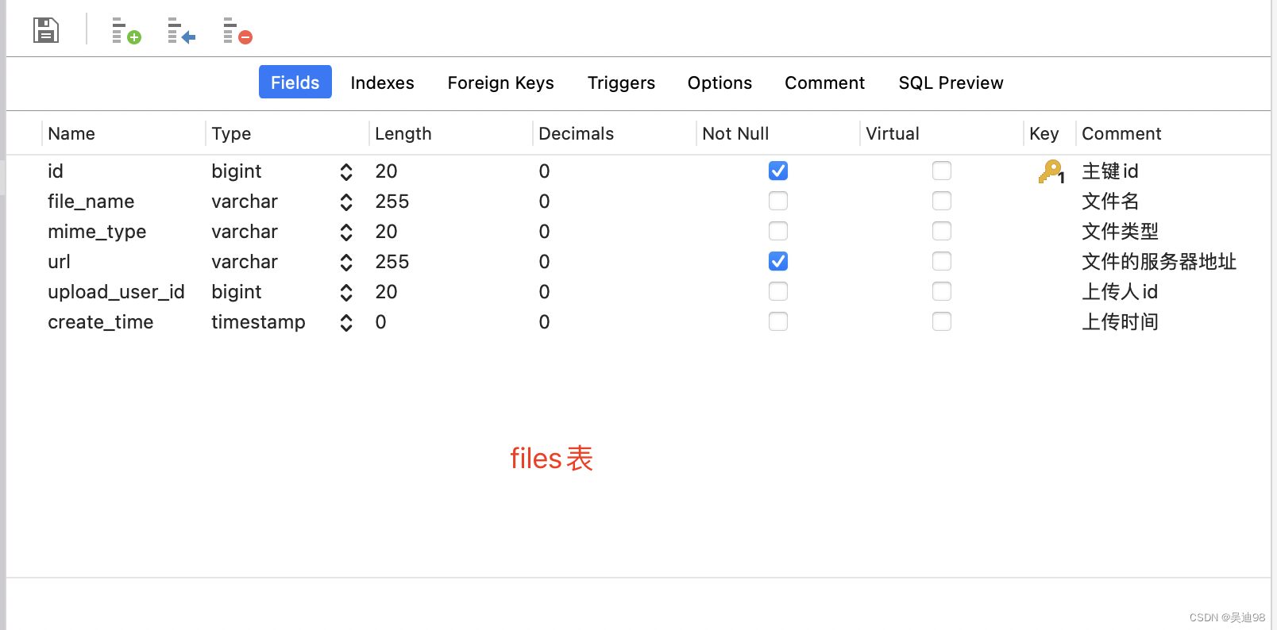Click the Name column header
The image size is (1277, 630).
[x=71, y=133]
